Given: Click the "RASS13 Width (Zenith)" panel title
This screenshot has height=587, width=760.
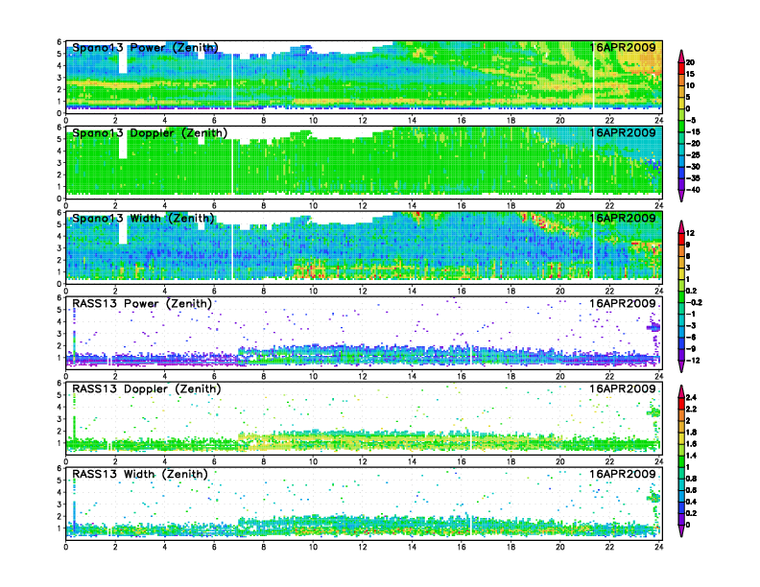Looking at the screenshot, I should pos(140,474).
